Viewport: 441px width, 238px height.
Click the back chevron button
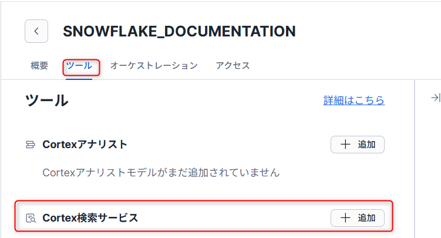click(36, 31)
